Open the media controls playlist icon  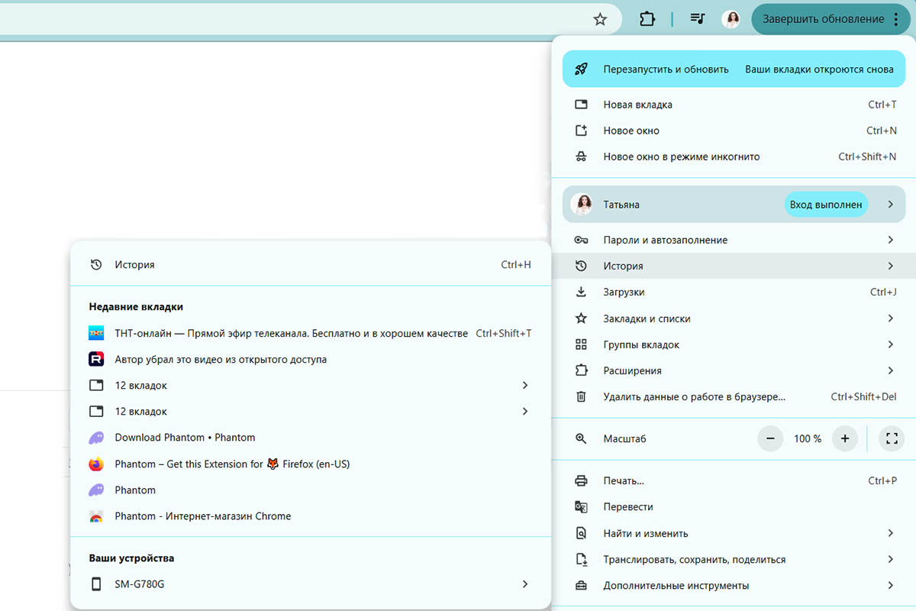(x=697, y=19)
